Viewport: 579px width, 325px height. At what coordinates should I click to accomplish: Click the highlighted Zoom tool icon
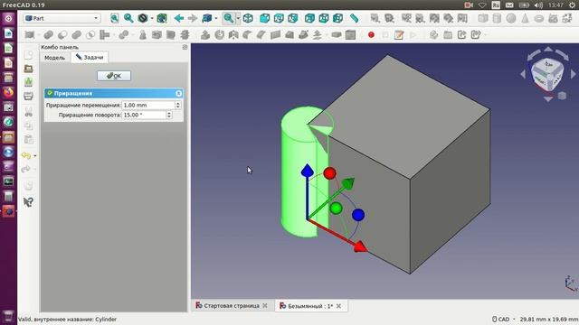tap(229, 18)
